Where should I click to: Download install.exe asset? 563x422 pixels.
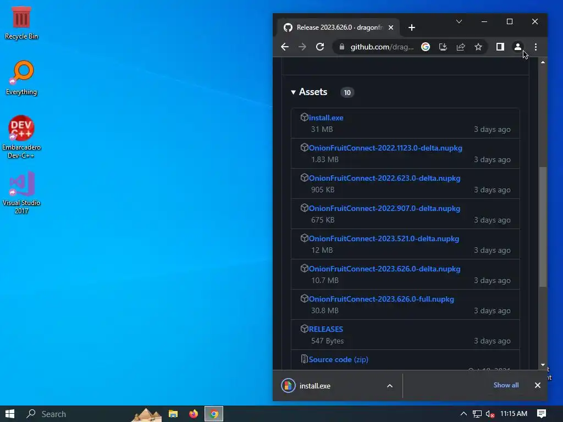pos(326,118)
